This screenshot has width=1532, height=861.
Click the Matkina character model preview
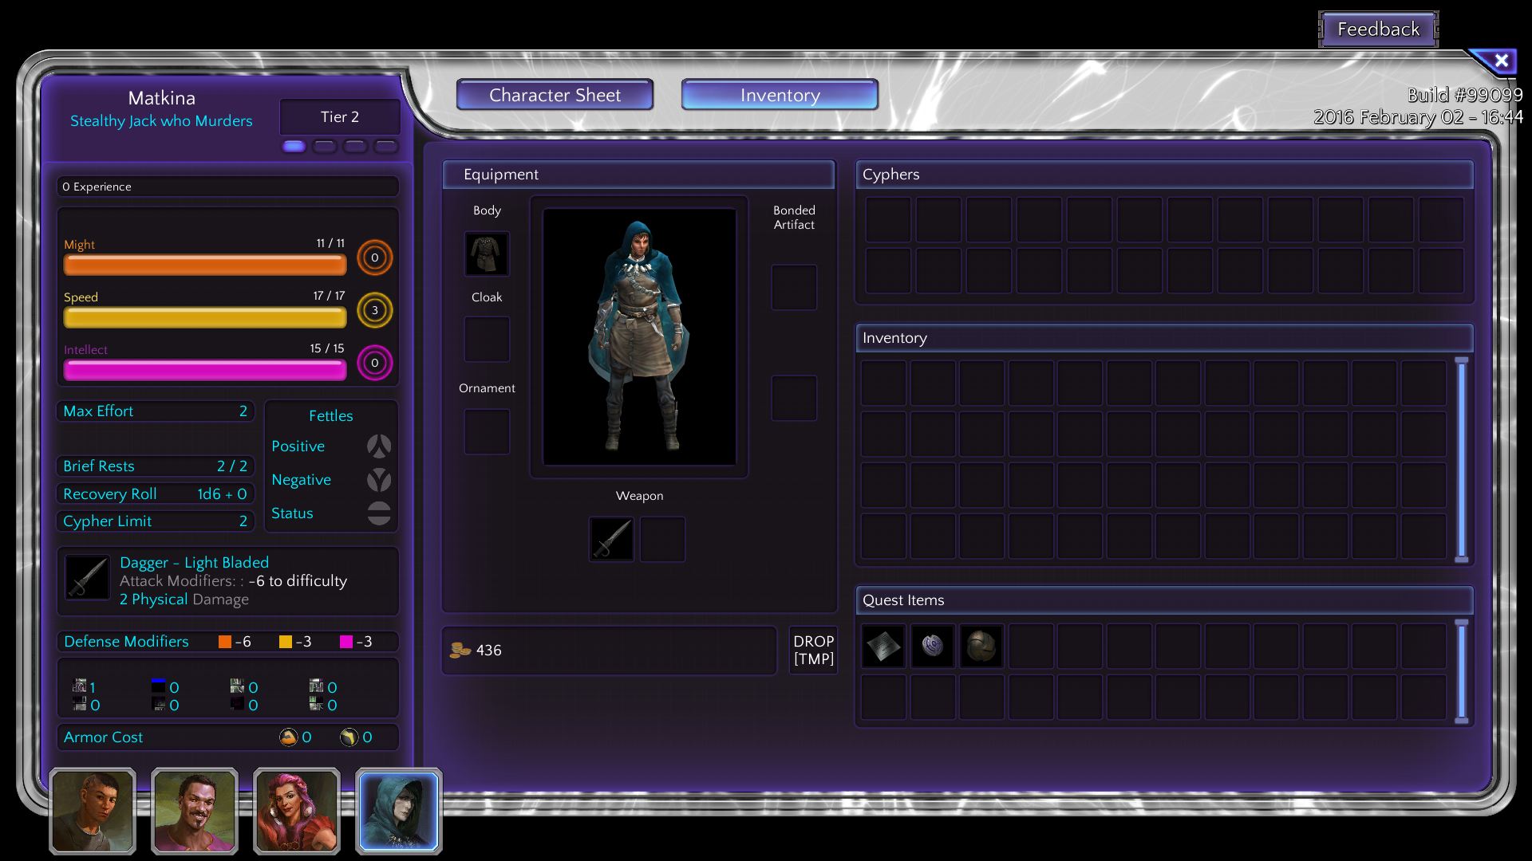(639, 337)
